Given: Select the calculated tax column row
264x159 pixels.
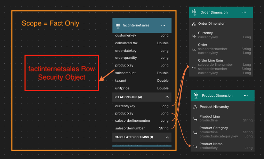Looking at the screenshot, I should 142,43.
